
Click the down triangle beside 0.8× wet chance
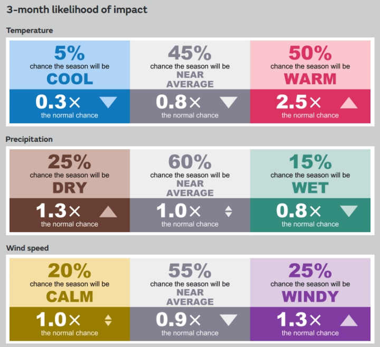click(x=349, y=211)
